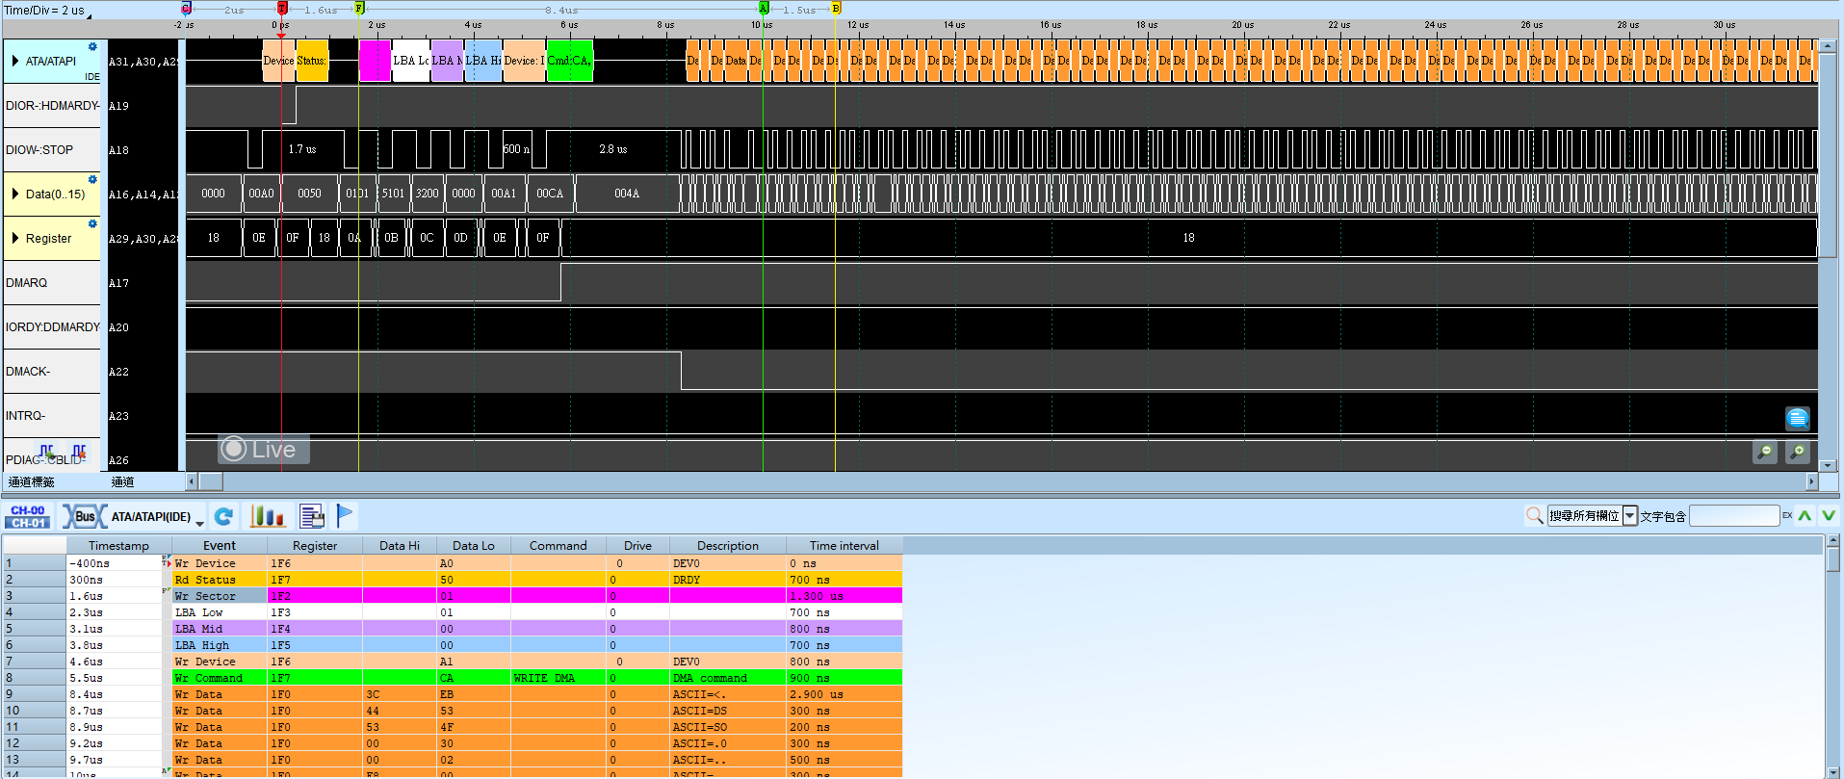Select the ASCII=DS data row
1844x779 pixels.
point(452,711)
